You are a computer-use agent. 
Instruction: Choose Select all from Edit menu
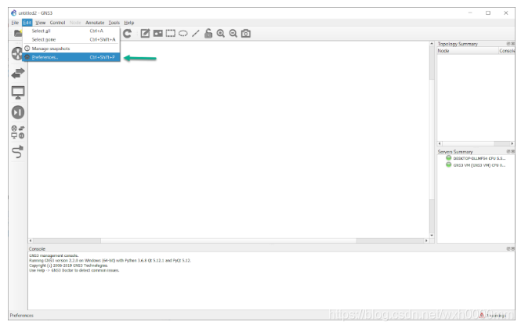71,31
